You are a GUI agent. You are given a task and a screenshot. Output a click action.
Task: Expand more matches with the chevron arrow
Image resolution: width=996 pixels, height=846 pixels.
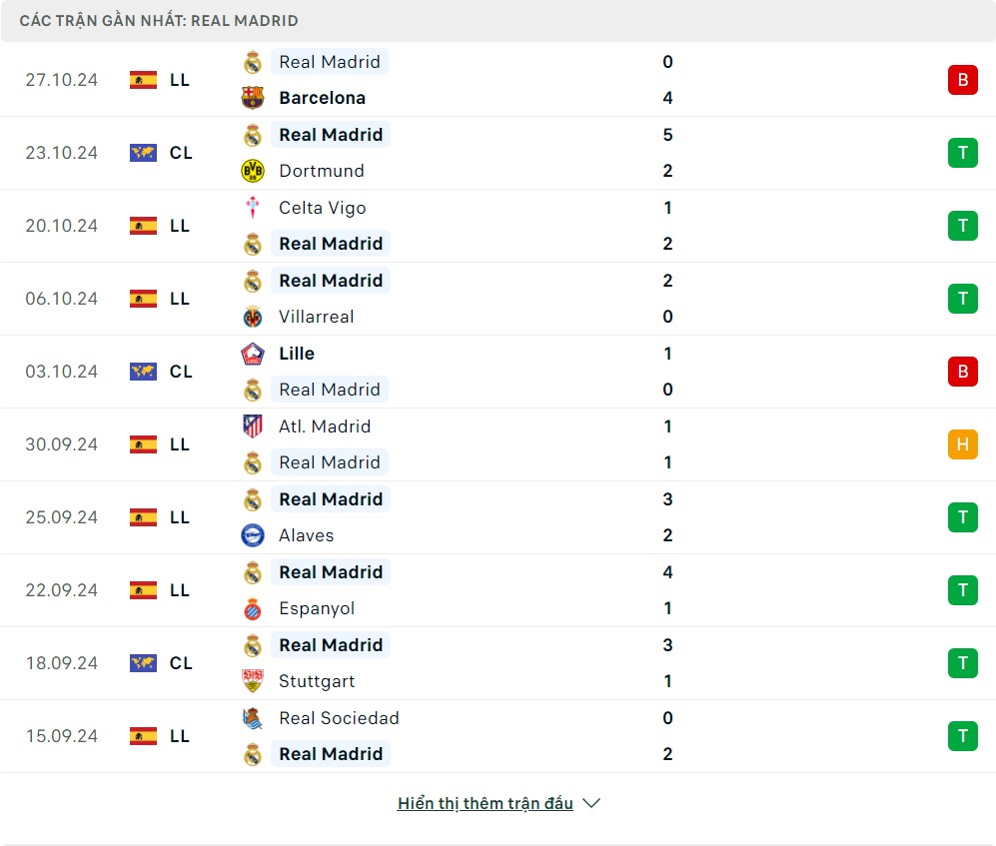[x=591, y=803]
